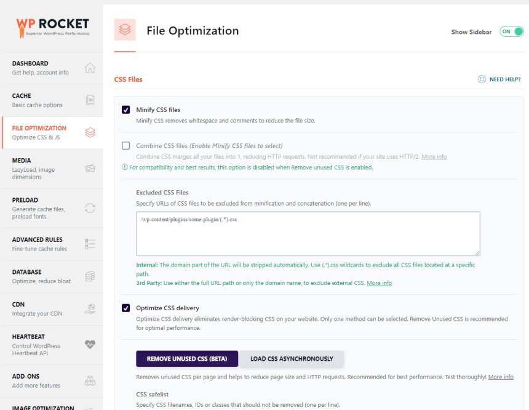
Task: Click the Add-ons cubes icon
Action: pos(90,380)
